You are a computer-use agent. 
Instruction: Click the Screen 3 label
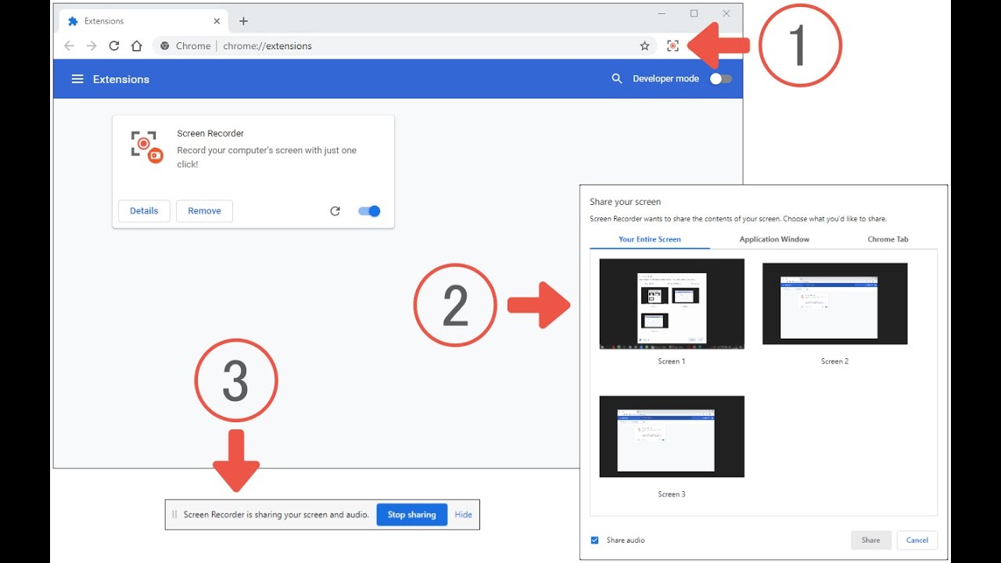point(672,494)
